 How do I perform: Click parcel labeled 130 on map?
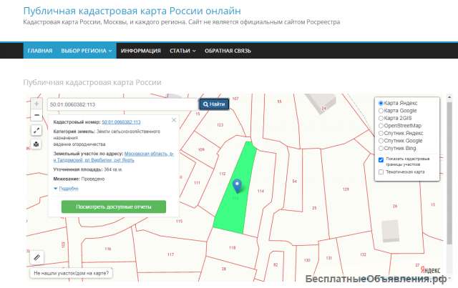pos(307,260)
